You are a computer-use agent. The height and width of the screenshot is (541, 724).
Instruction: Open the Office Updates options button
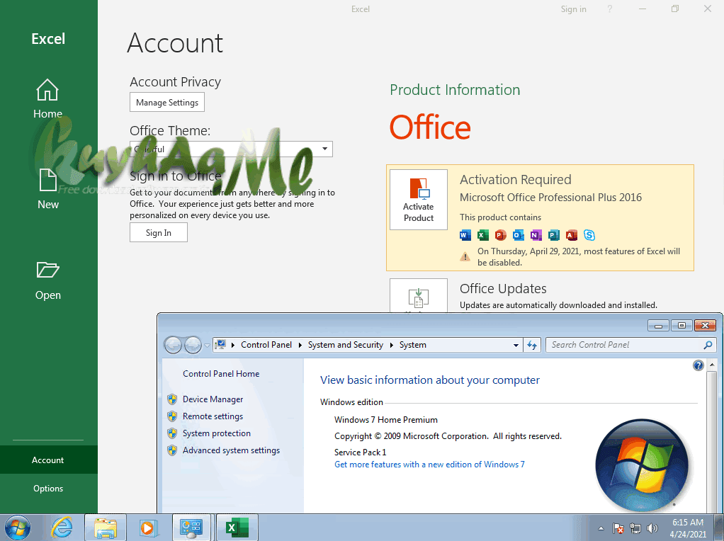(x=419, y=295)
